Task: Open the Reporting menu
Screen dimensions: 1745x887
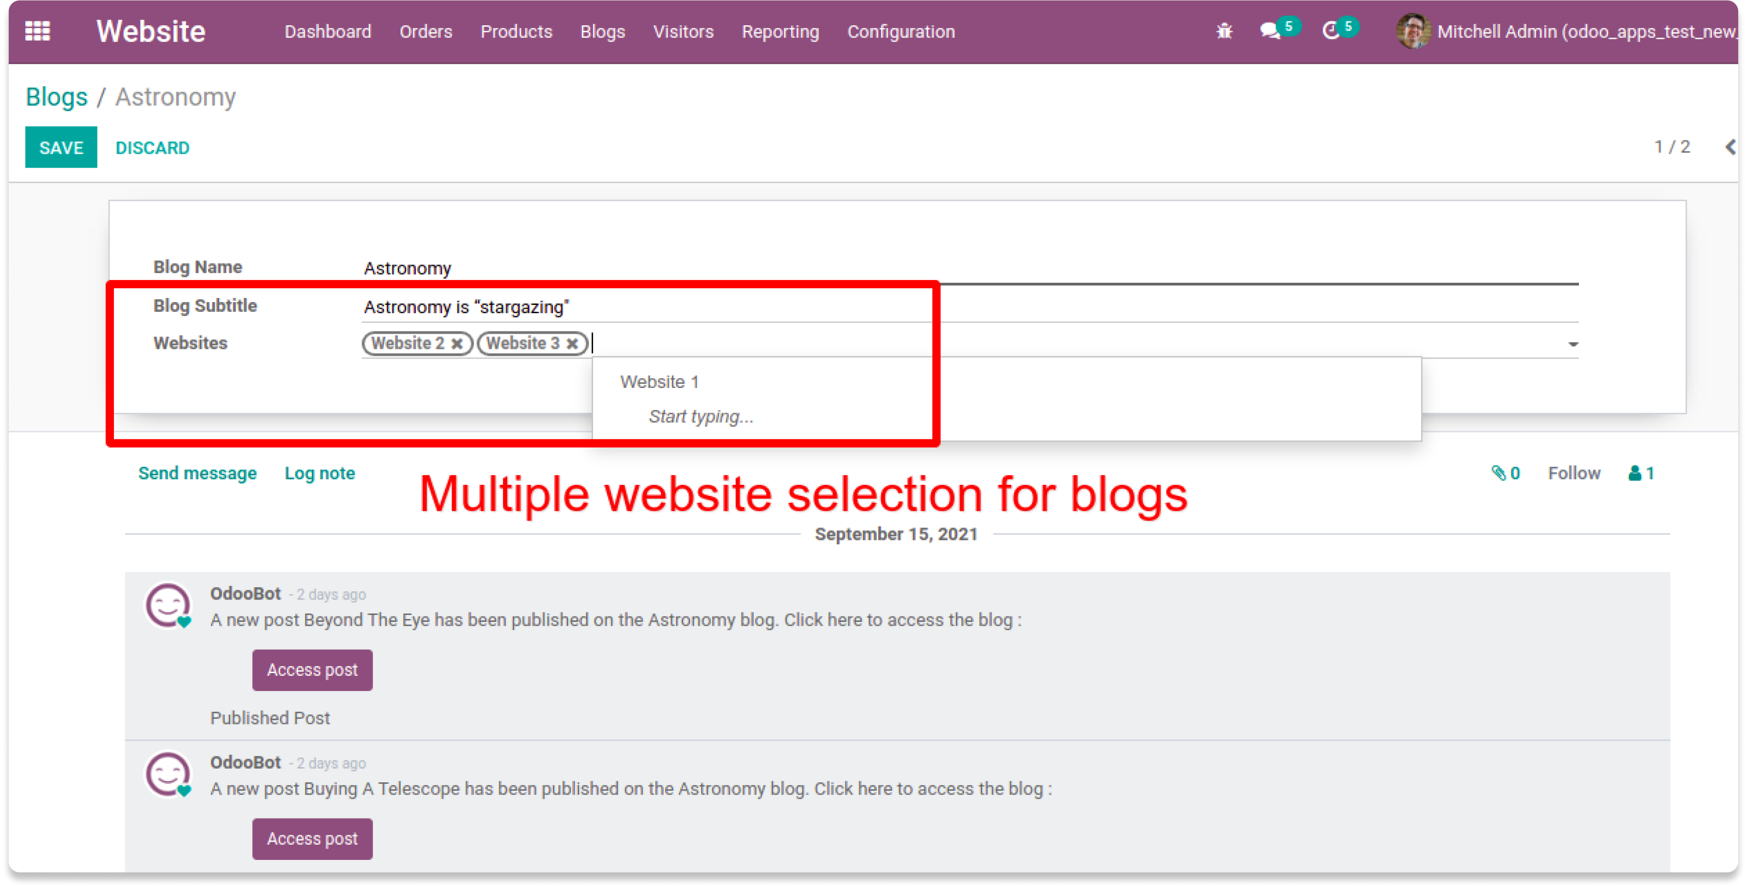Action: pos(779,32)
